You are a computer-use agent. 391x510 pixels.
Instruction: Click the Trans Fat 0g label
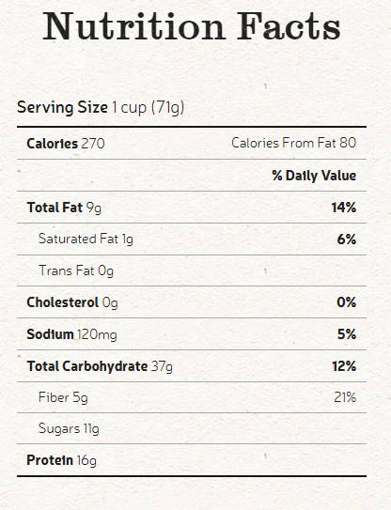pyautogui.click(x=76, y=270)
